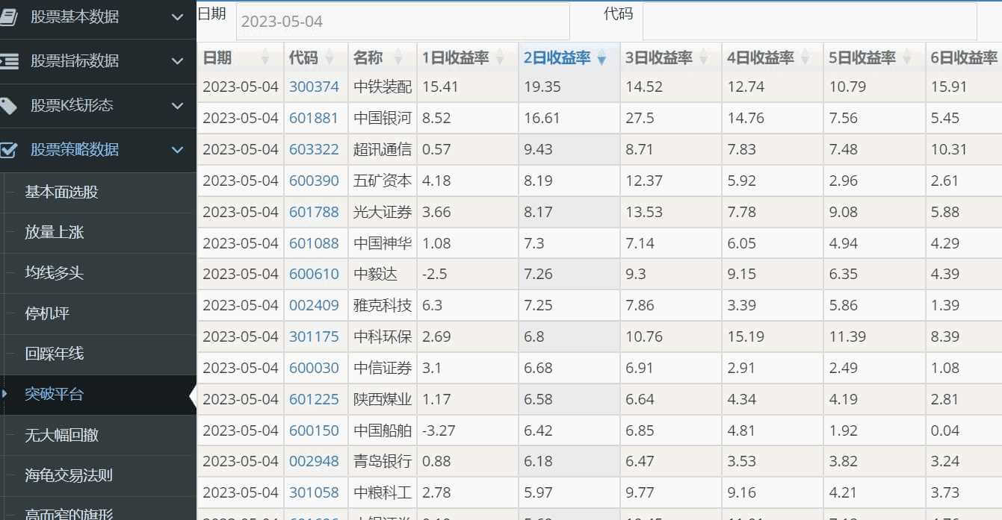Screen dimensions: 1002x520
Task: Click the 中科环保 name cell
Action: coord(383,336)
